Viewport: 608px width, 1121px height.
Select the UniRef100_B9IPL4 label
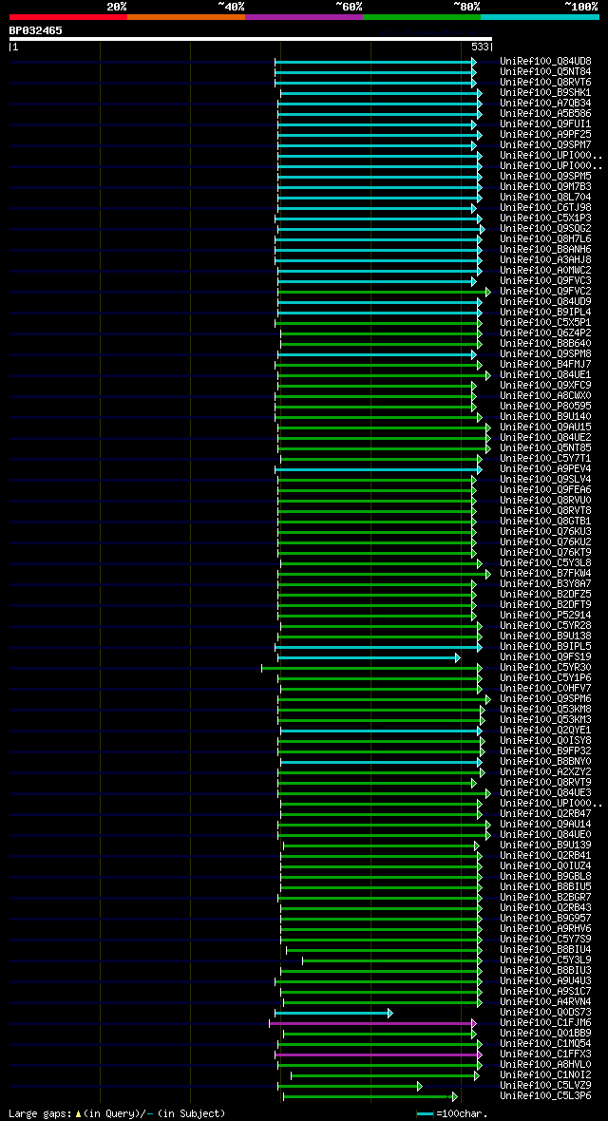[545, 312]
